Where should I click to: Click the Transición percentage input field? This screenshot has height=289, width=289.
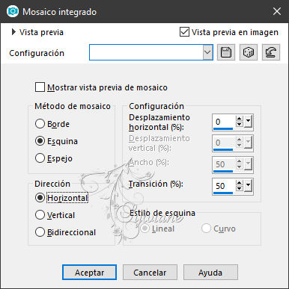[223, 186]
